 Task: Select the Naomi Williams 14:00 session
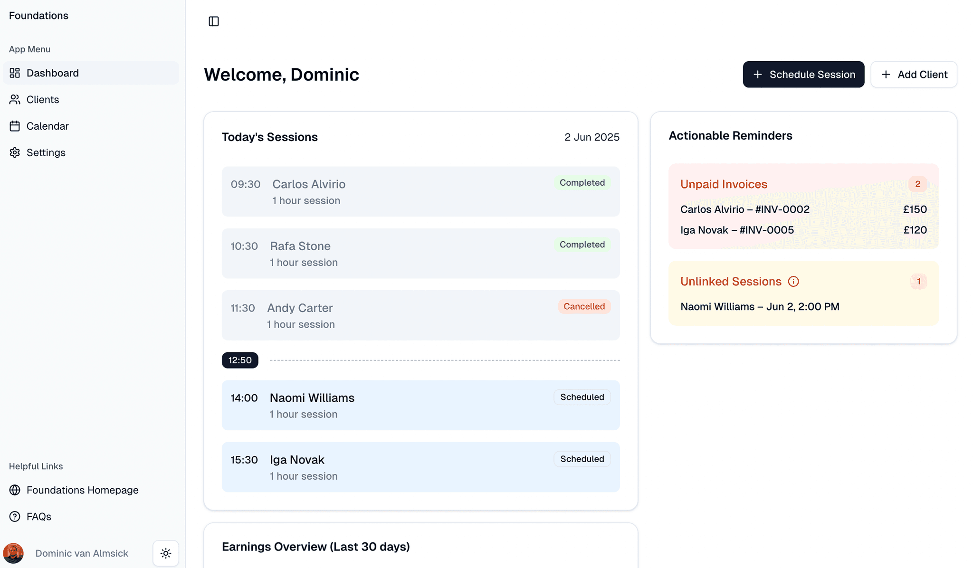(x=420, y=405)
